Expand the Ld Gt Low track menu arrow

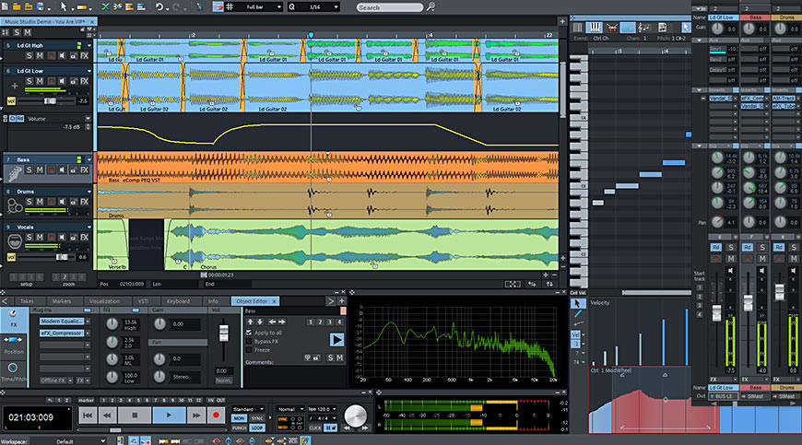pos(89,71)
